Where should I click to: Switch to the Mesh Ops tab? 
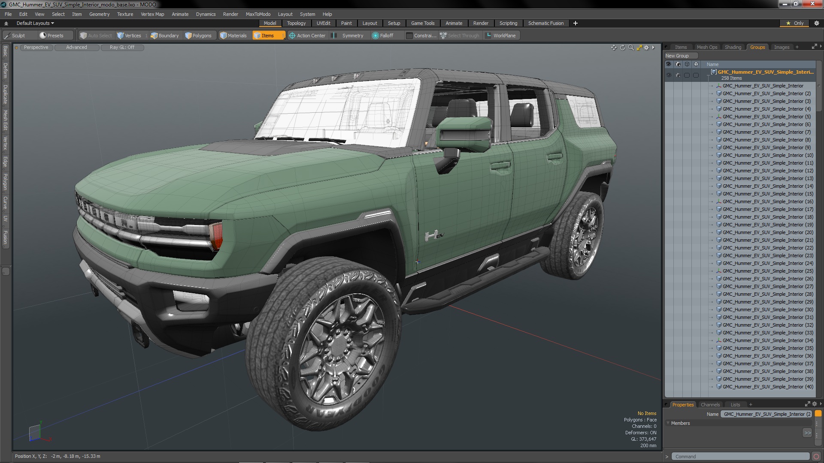(x=707, y=47)
